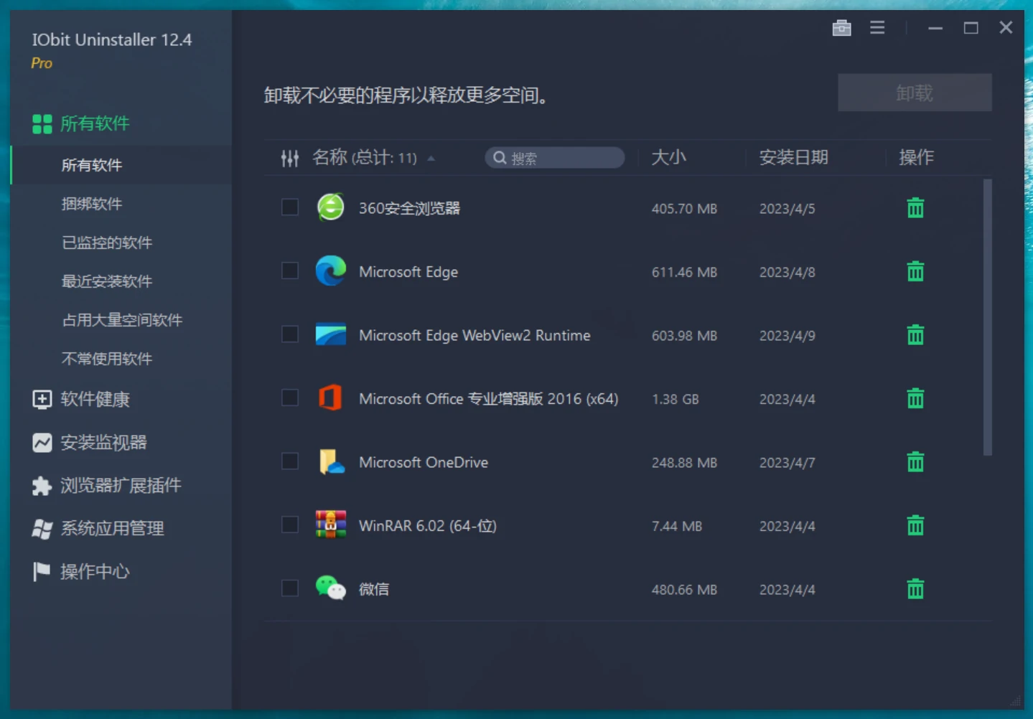This screenshot has height=719, width=1033.
Task: Click trash icon for 微信
Action: [x=915, y=589]
